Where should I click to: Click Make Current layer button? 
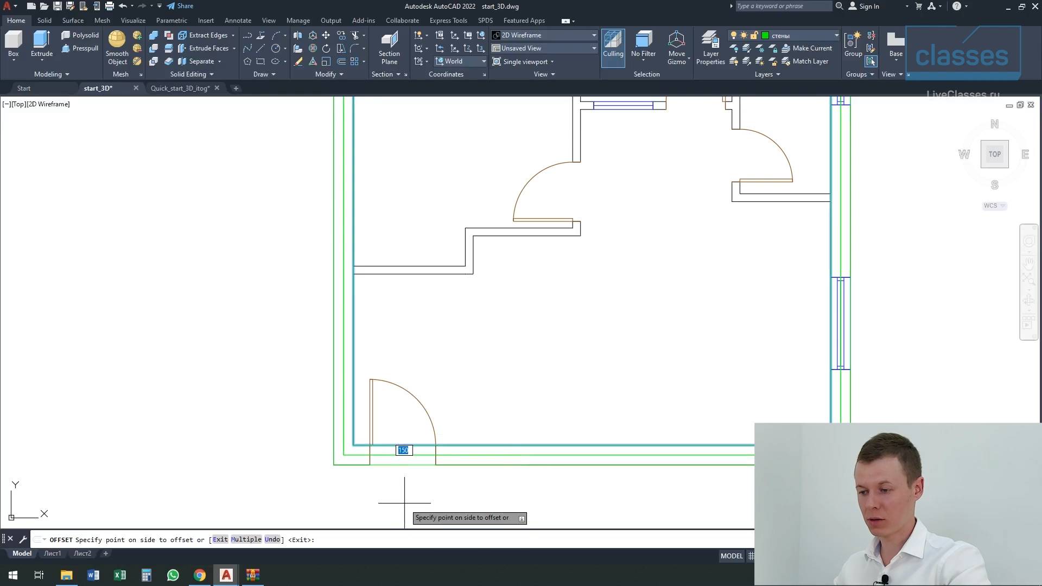(811, 48)
